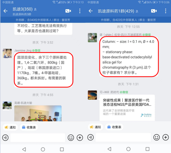
Task: Start video call in 凯途3 chat
Action: (68, 11)
